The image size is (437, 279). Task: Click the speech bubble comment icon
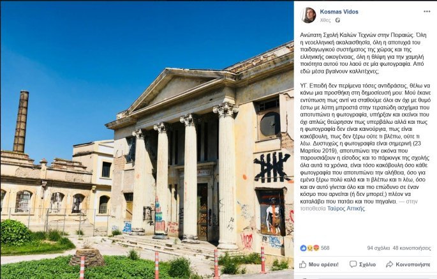tap(353, 264)
